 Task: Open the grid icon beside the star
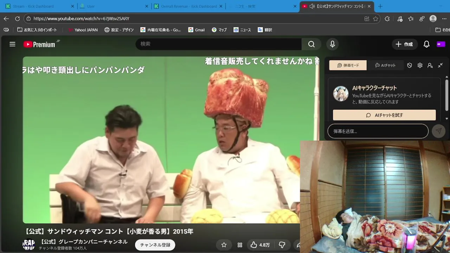pos(240,245)
